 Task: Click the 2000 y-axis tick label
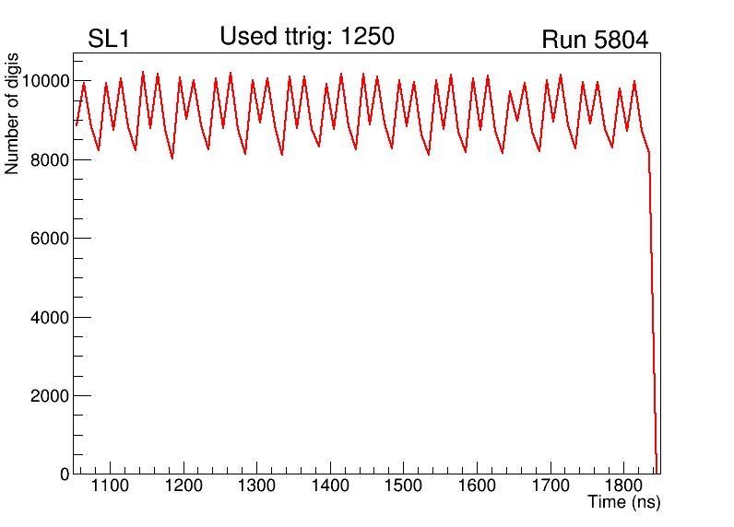point(50,396)
